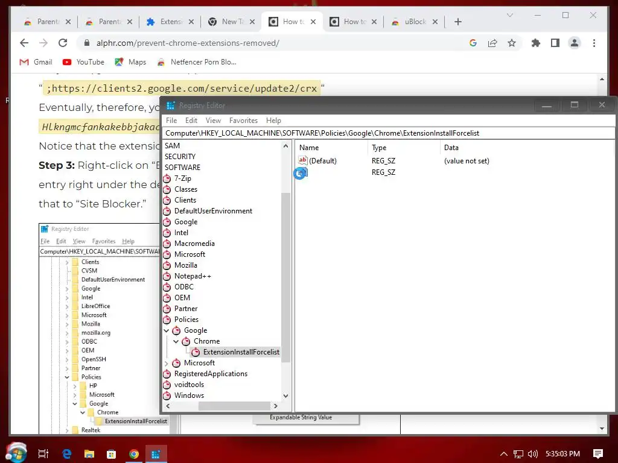Open YouTube bookmark
Screen dimensions: 618x463
pos(83,62)
